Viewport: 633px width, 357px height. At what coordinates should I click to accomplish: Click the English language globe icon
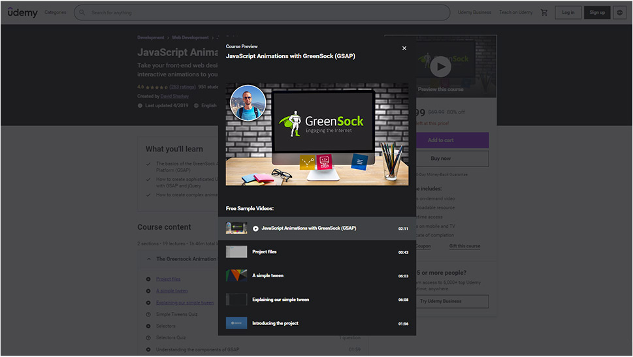pyautogui.click(x=196, y=106)
